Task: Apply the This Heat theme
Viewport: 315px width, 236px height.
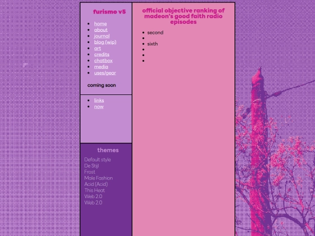Action: 94,191
